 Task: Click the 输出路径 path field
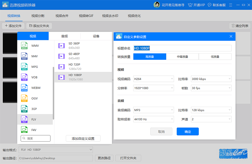tap(56, 158)
